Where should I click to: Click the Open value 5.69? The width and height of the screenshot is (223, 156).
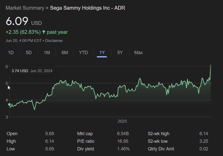point(49,134)
